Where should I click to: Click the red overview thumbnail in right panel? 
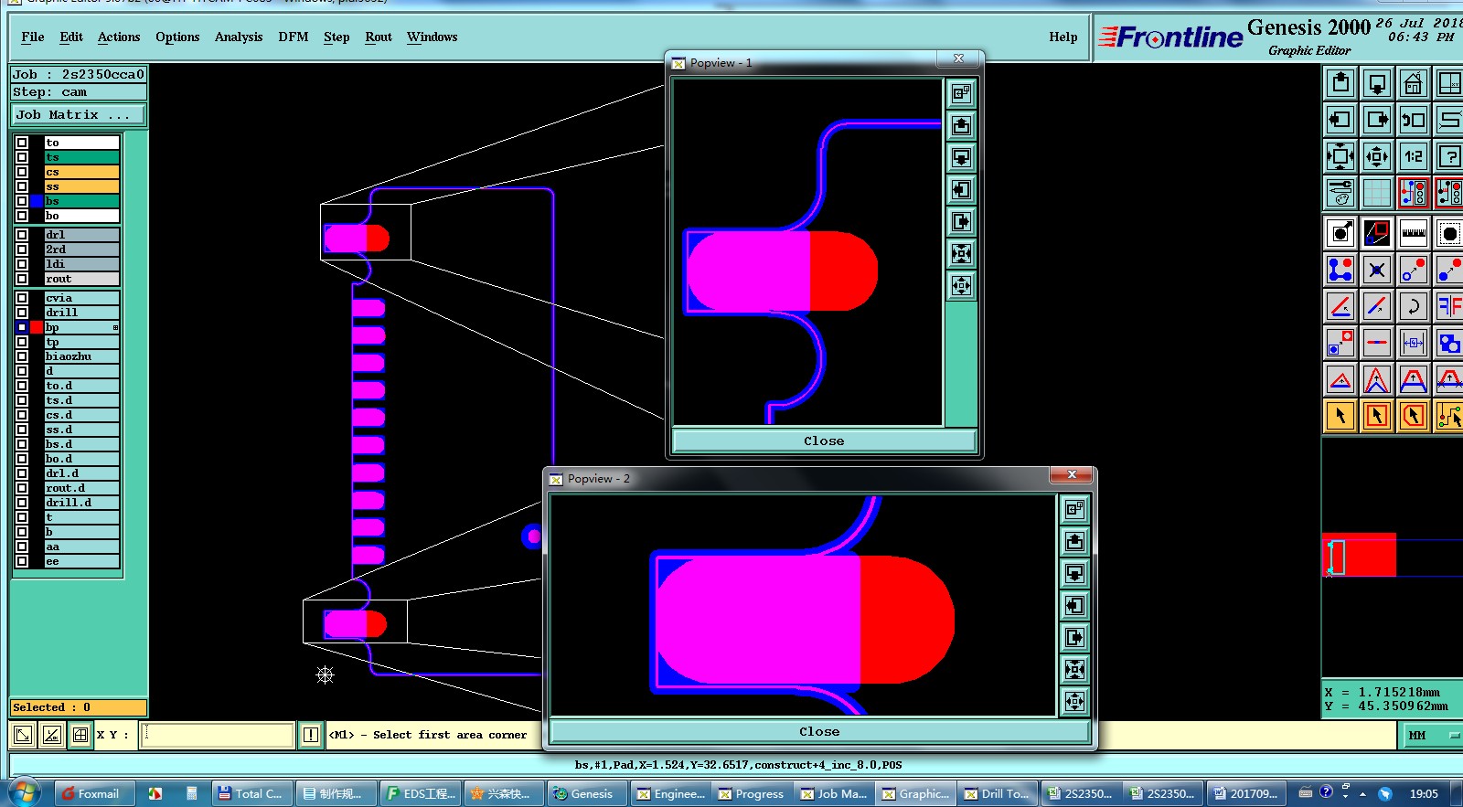tap(1360, 555)
